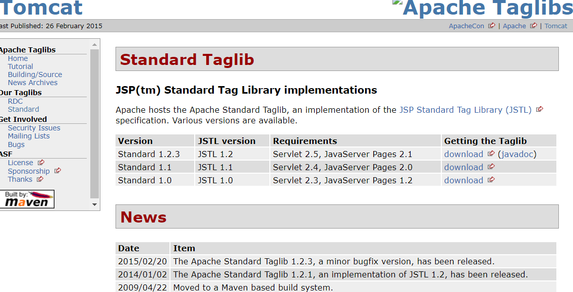The width and height of the screenshot is (573, 292).
Task: Click the broken Apache Taglibs banner image
Action: 397,3
